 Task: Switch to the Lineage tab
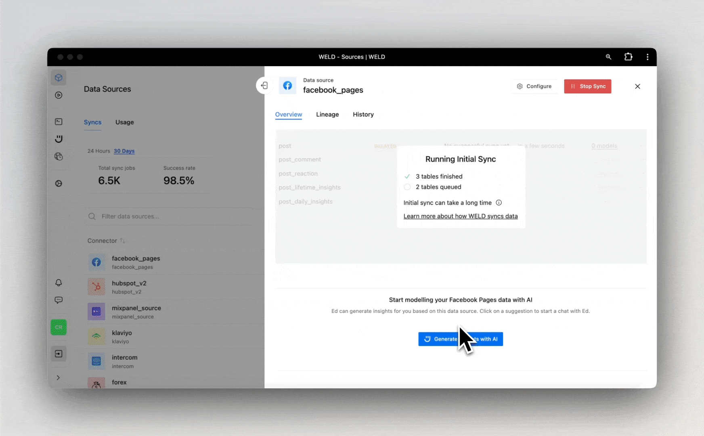coord(327,115)
